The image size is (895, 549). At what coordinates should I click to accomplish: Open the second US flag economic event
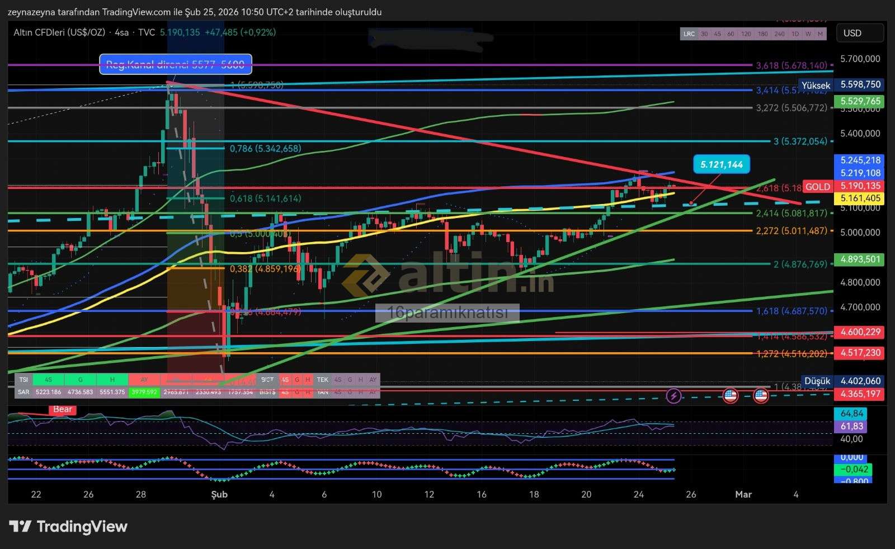(761, 396)
